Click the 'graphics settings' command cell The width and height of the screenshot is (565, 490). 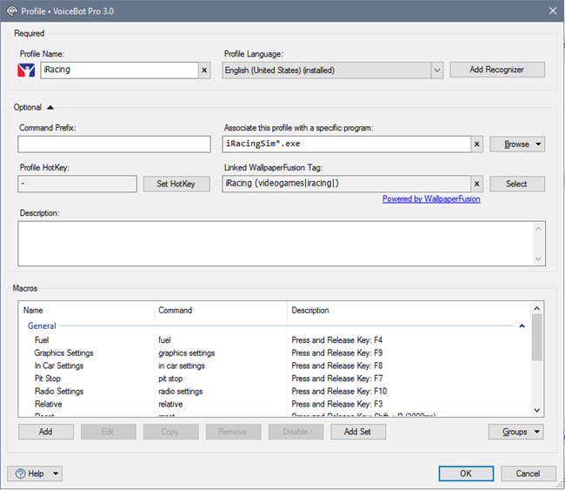point(187,352)
